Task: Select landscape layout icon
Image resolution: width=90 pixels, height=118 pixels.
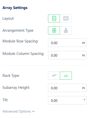Action: [x=66, y=18]
